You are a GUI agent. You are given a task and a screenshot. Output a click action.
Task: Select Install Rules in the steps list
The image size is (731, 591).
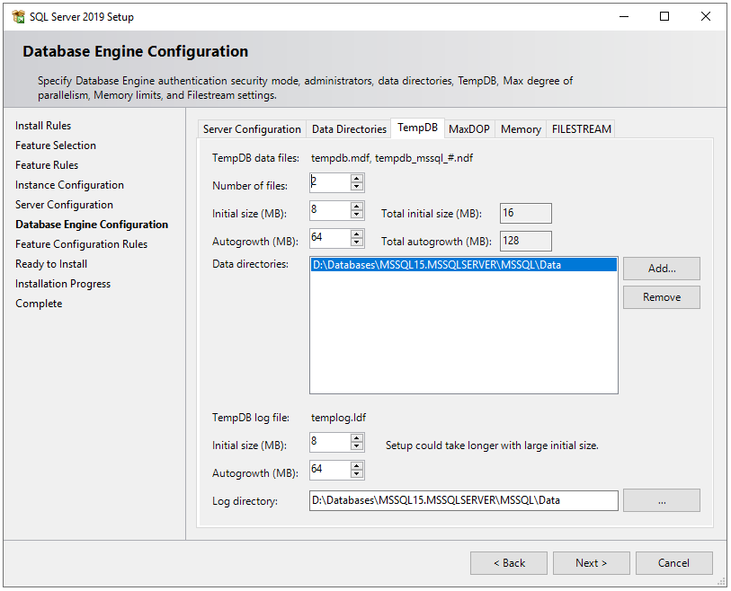tap(43, 126)
